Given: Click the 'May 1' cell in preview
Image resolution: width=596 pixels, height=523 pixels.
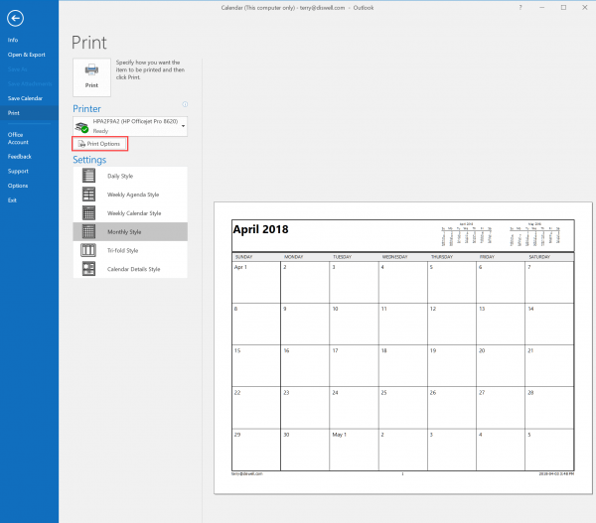Looking at the screenshot, I should click(x=354, y=450).
